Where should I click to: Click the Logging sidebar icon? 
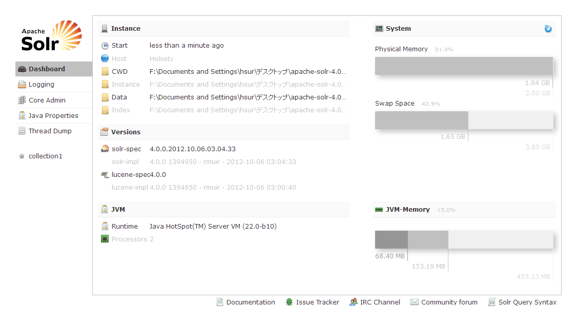pyautogui.click(x=22, y=85)
